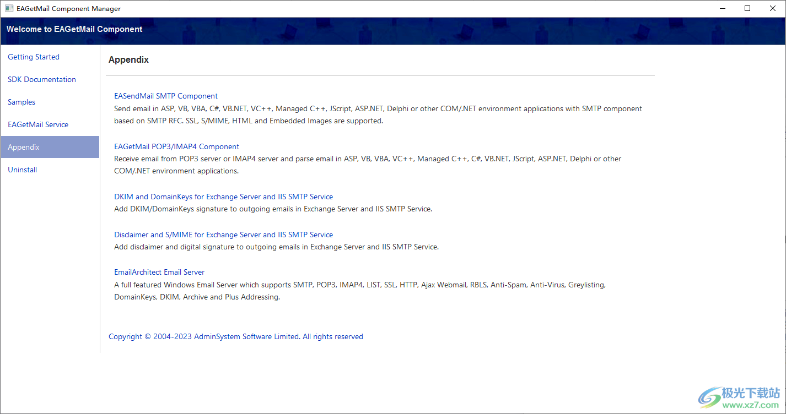
Task: Open SDK Documentation in the sidebar
Action: (x=42, y=79)
